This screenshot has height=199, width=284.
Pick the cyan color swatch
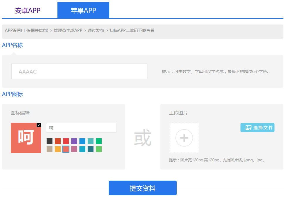coord(82,149)
